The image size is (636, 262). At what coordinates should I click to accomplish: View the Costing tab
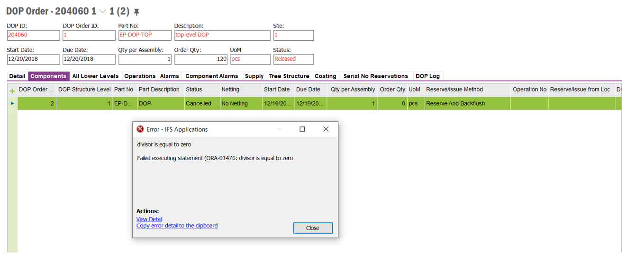click(326, 76)
